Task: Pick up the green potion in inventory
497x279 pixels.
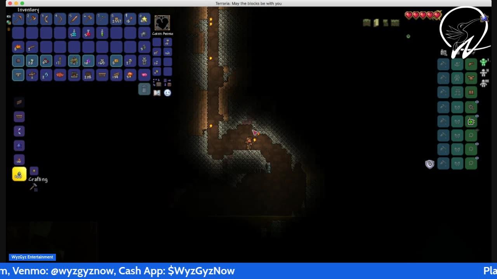Action: (x=102, y=33)
